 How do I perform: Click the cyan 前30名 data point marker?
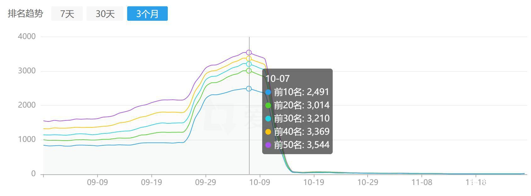(249, 64)
